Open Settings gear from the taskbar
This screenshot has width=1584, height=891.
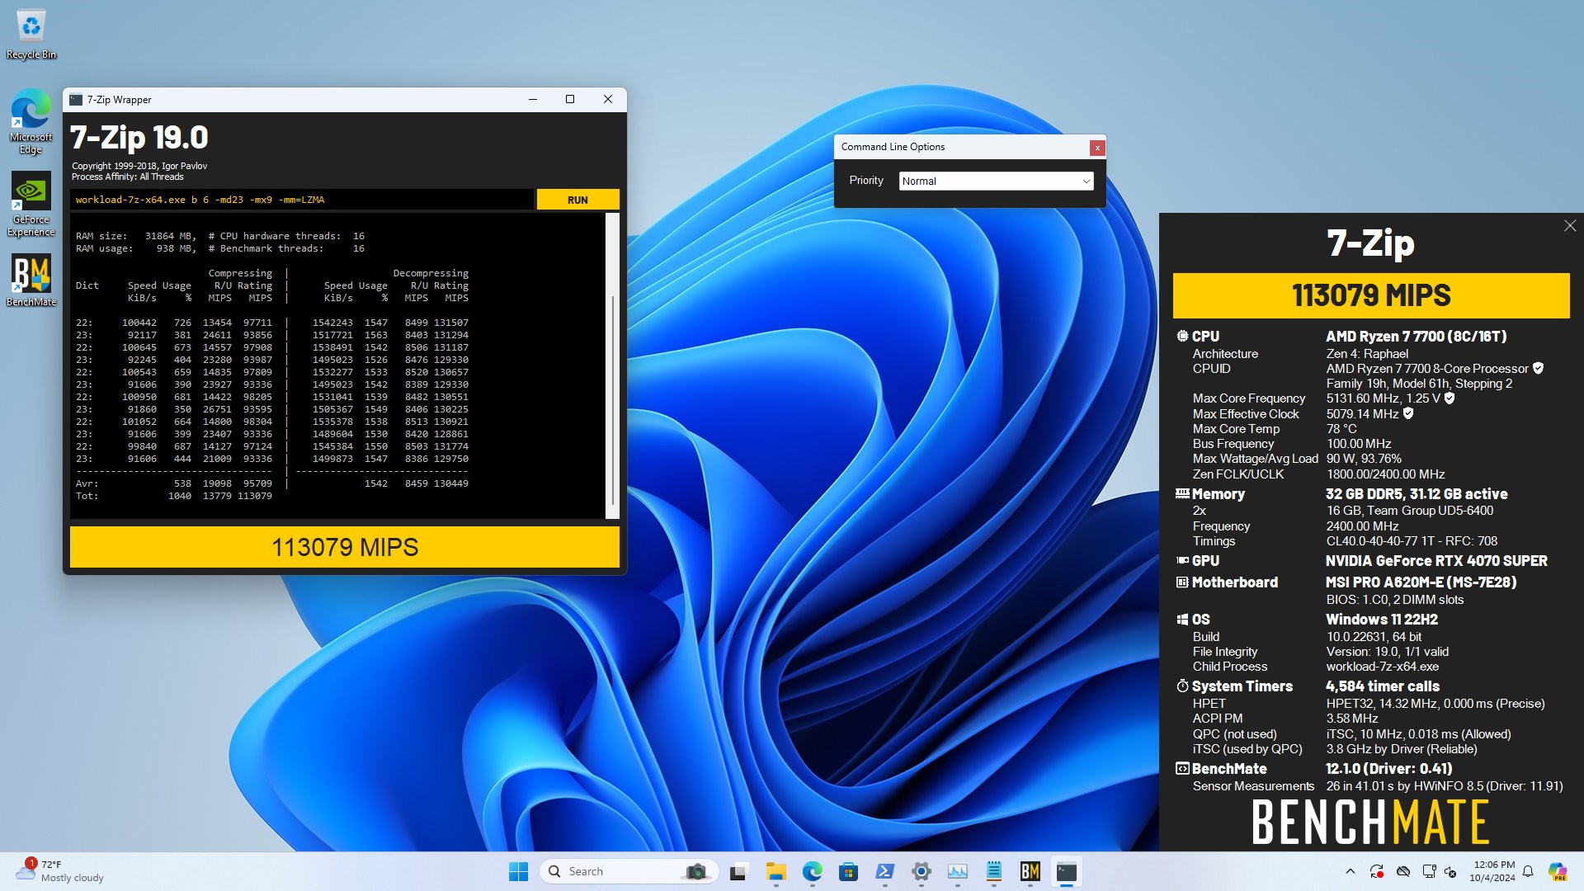click(922, 871)
